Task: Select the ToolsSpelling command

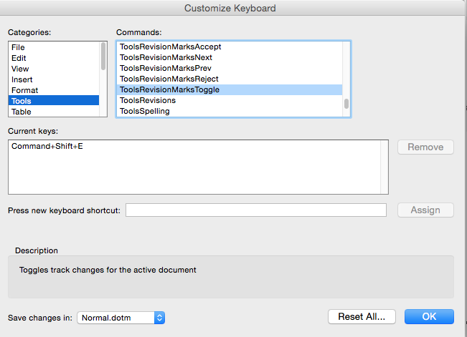Action: pyautogui.click(x=230, y=111)
